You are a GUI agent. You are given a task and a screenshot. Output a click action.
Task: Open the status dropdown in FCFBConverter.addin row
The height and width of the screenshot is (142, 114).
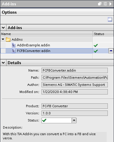click(111, 51)
